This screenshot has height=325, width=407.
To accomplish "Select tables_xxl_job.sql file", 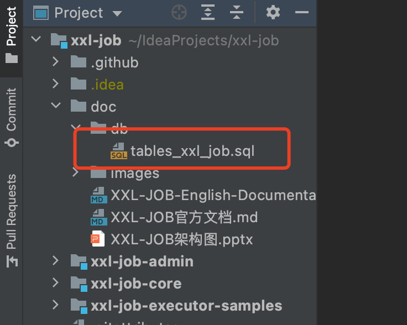I will click(x=192, y=151).
